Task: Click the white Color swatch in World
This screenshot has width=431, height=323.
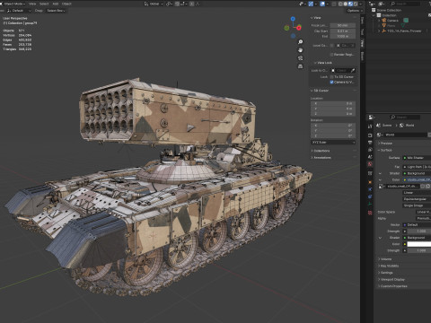Action: 419,244
